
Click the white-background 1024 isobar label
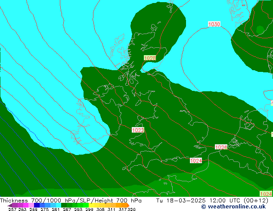[196, 161]
